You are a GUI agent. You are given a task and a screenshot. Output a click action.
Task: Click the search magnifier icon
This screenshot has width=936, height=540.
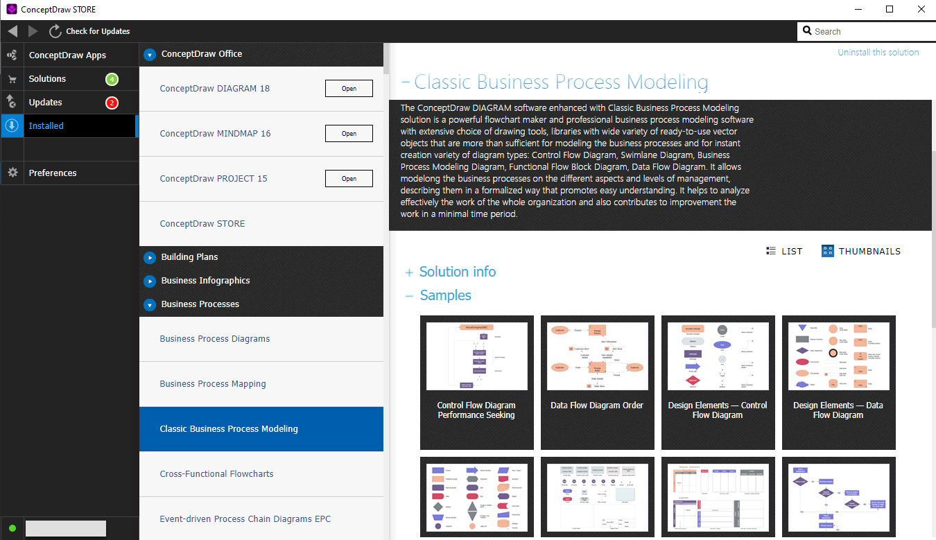coord(808,31)
